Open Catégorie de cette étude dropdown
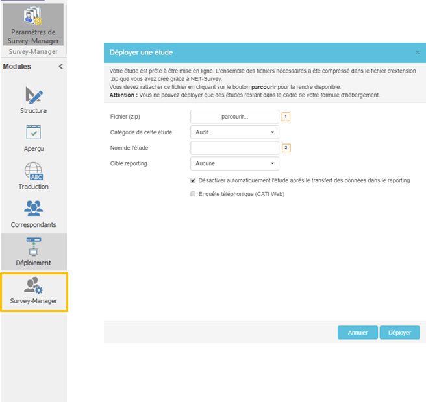This screenshot has width=426, height=402. coord(234,132)
